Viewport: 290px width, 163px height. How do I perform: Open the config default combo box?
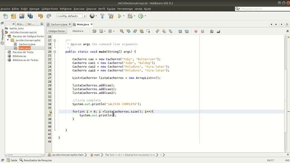coord(71,16)
